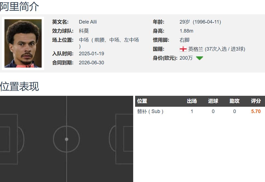
Task: Click the 200万 market value
Action: 186,58
